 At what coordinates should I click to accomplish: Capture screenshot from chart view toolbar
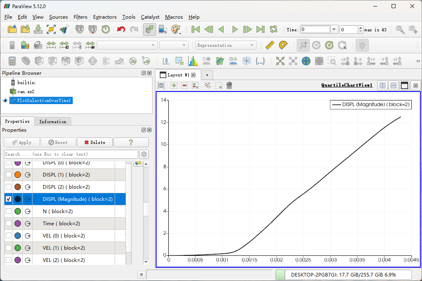pos(161,85)
